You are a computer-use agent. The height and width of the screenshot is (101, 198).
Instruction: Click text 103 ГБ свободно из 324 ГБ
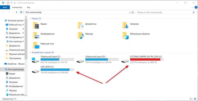(98, 62)
